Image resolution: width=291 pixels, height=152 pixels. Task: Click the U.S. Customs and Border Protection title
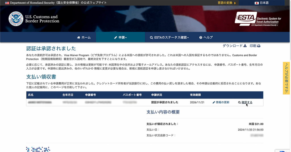click(42, 19)
